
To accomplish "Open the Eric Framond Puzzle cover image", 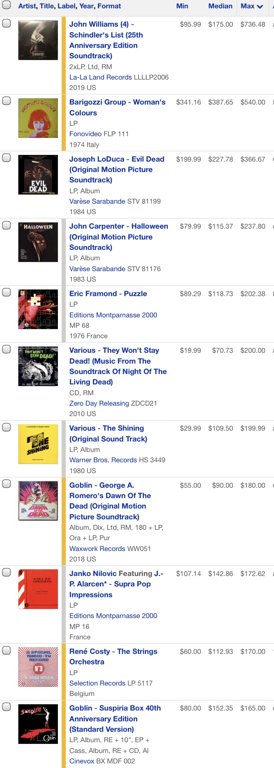I will tap(38, 309).
